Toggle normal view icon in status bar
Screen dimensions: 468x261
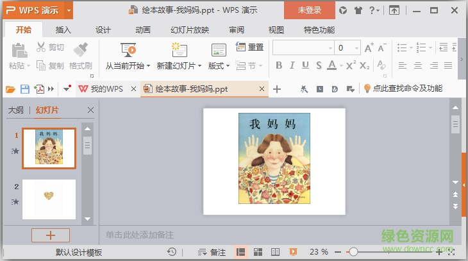(240, 252)
